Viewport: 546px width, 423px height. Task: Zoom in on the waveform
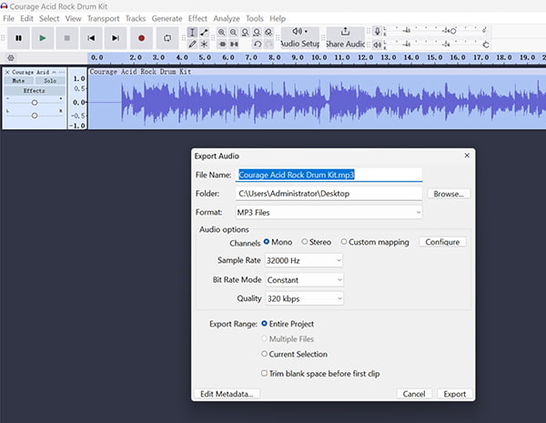(221, 33)
